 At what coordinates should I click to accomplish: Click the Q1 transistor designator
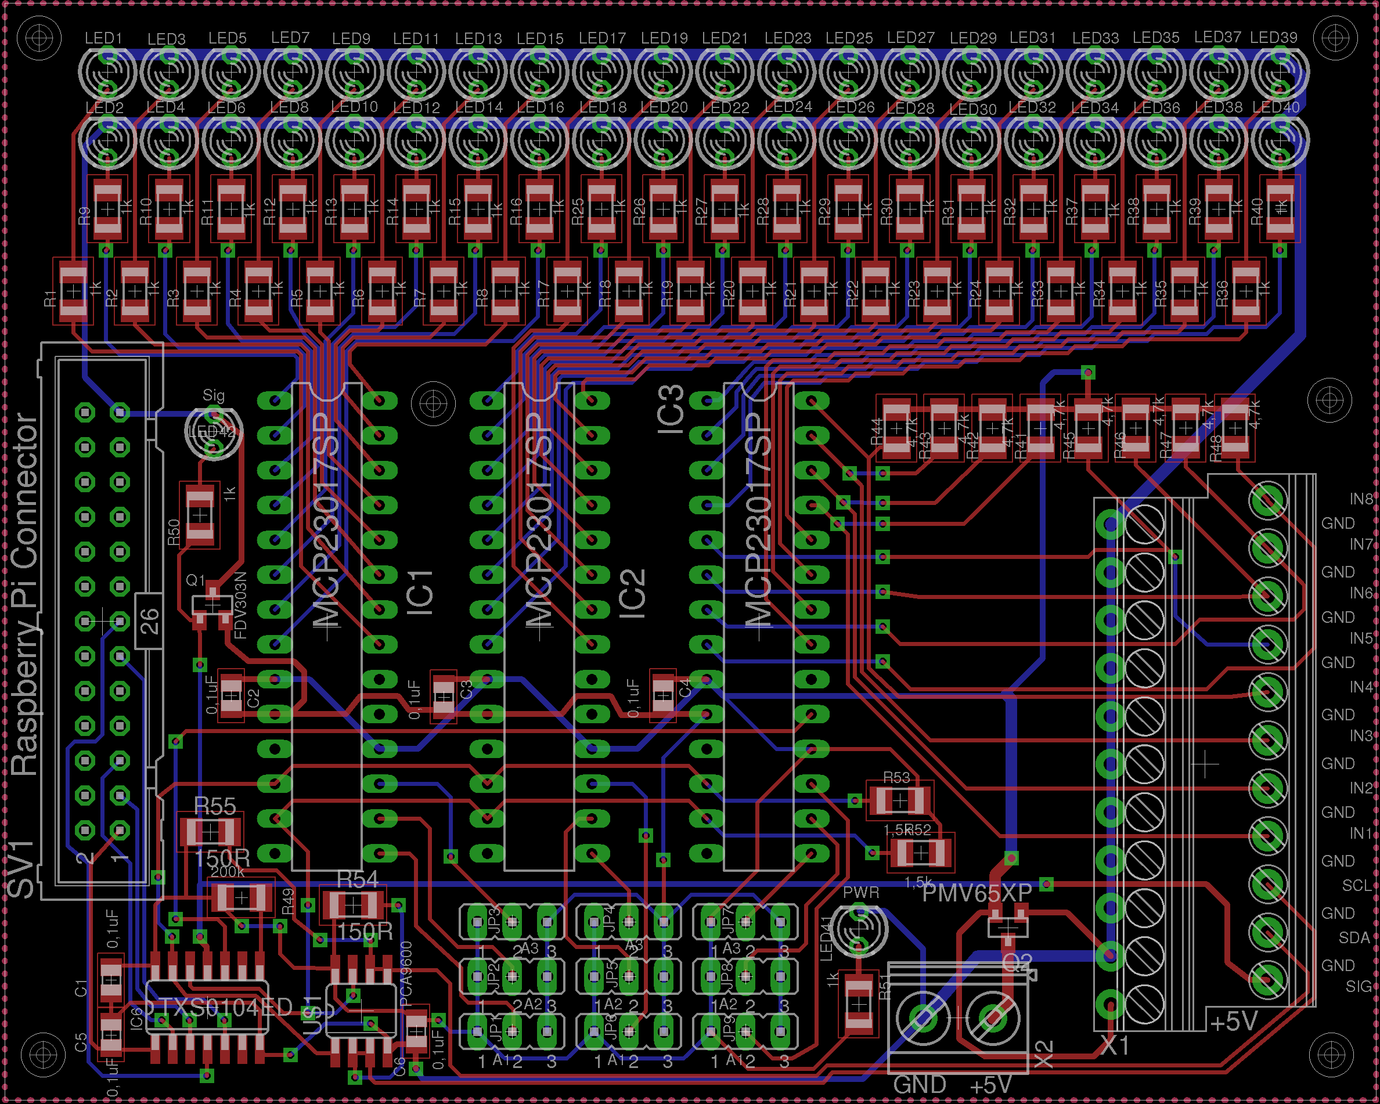[196, 580]
